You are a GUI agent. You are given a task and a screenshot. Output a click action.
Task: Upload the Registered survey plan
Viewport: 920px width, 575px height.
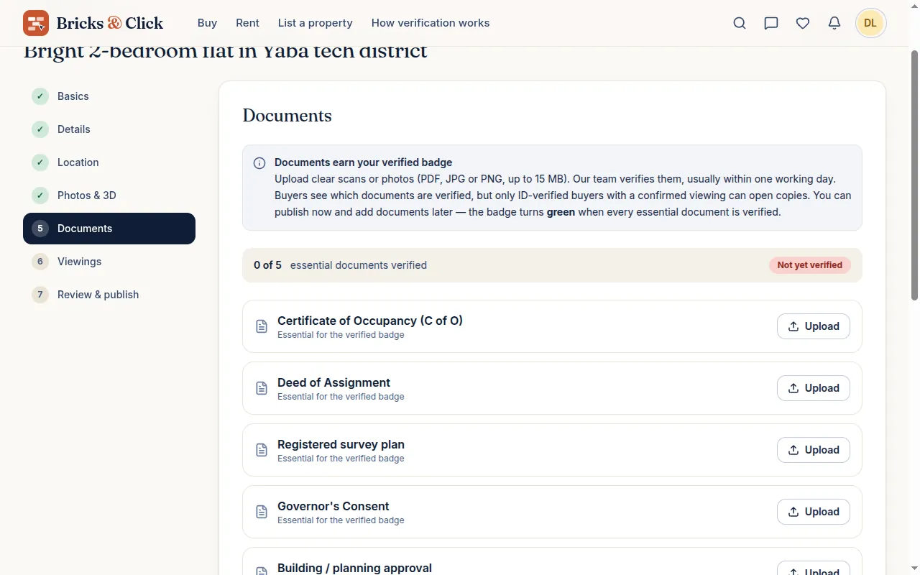click(x=814, y=450)
